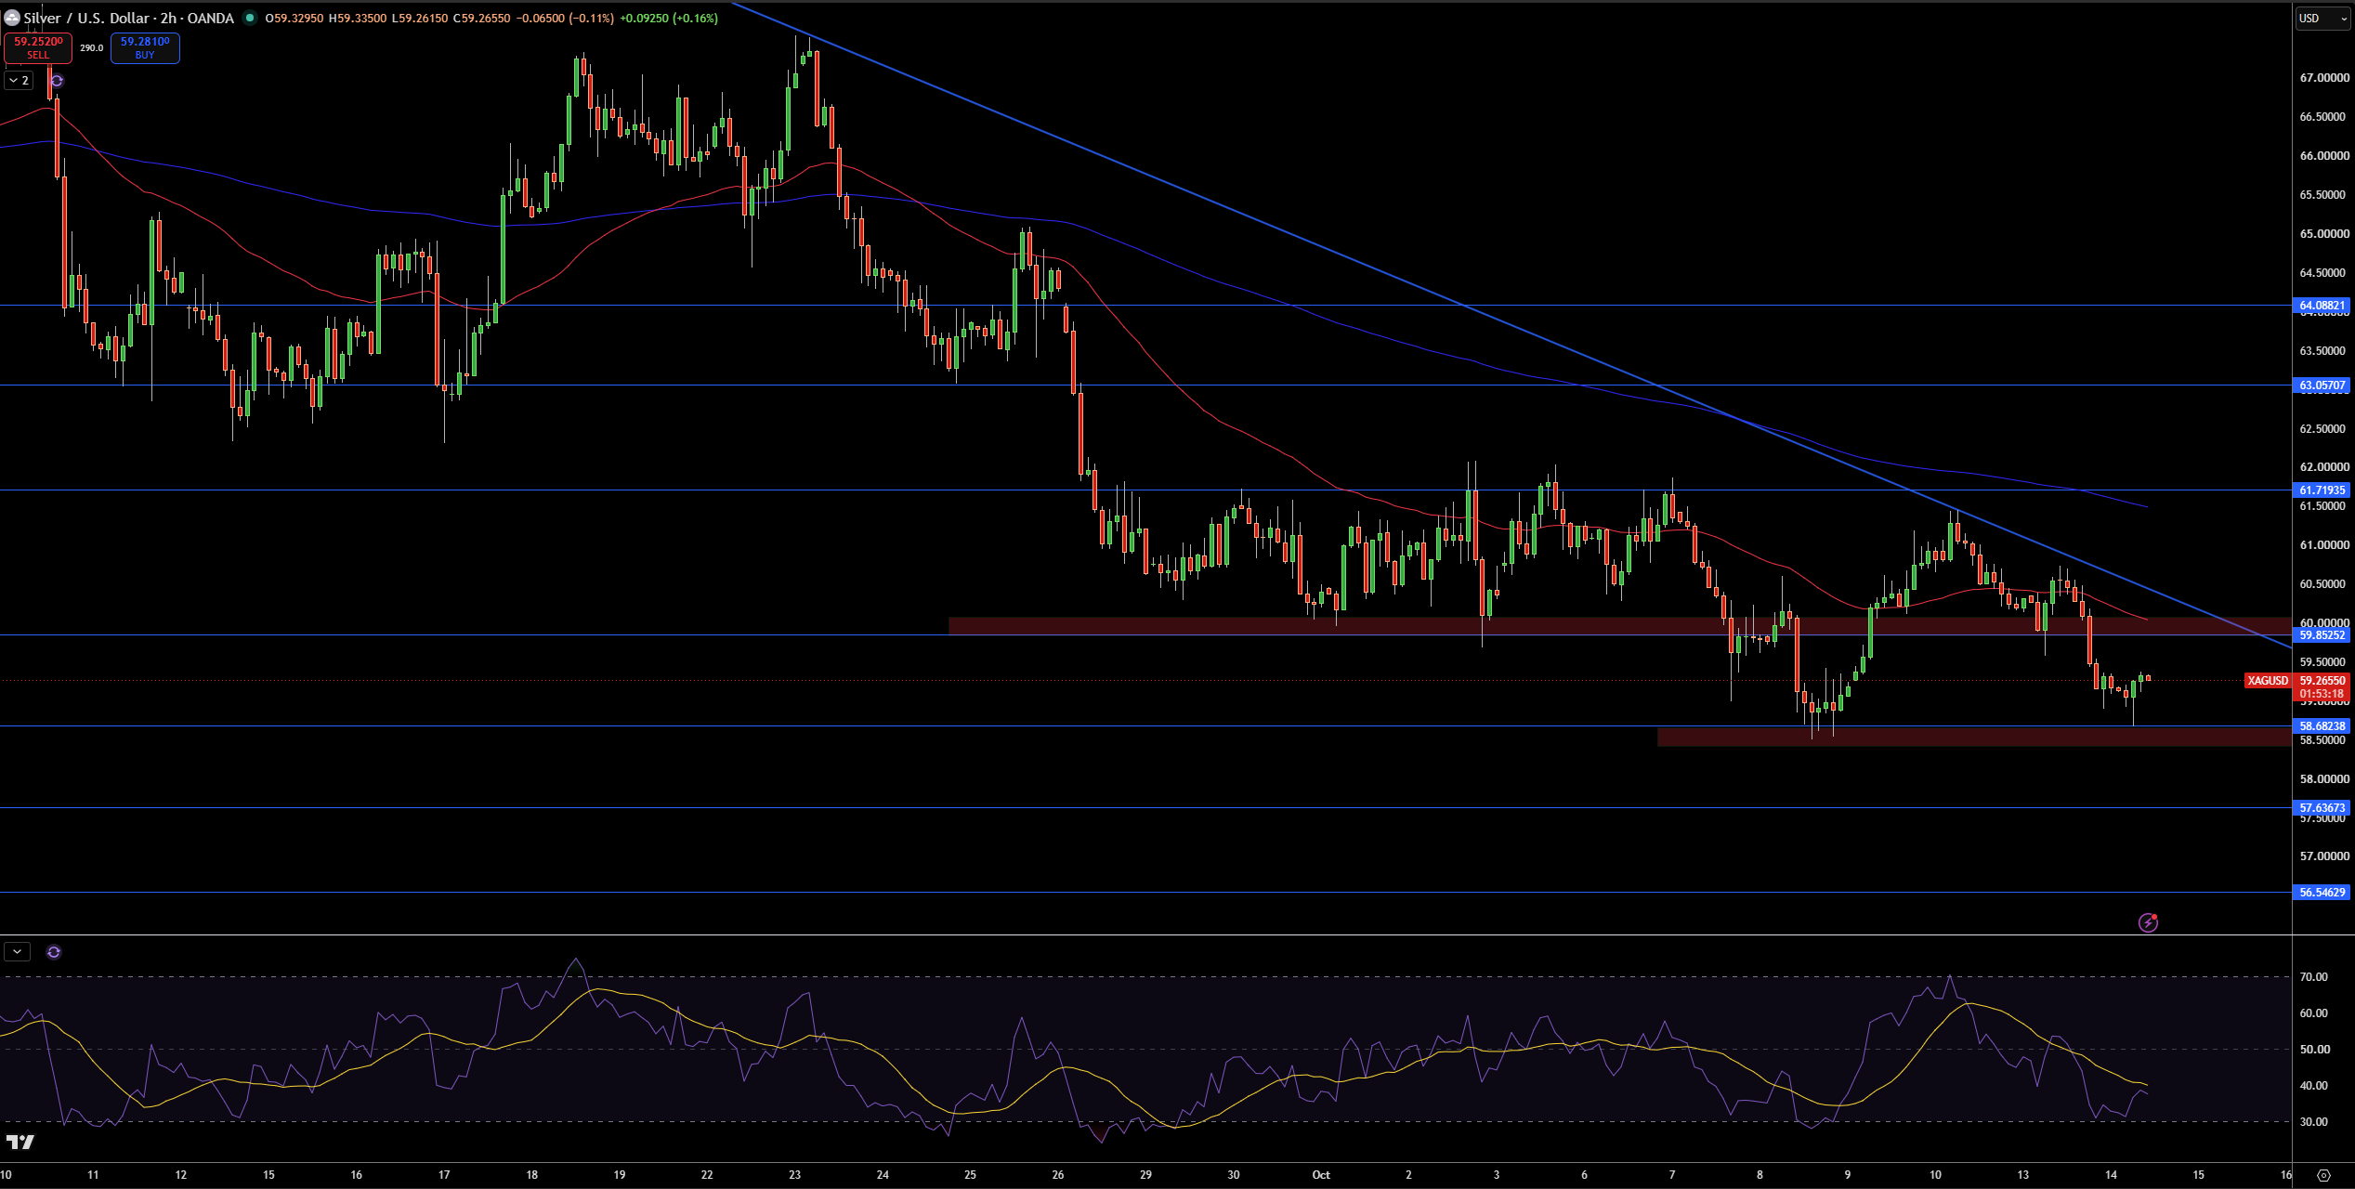Open the lightning bolt event marker

pos(2148,922)
